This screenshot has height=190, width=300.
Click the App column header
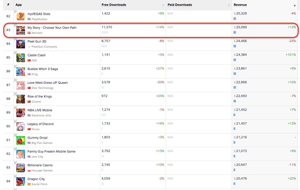click(19, 5)
